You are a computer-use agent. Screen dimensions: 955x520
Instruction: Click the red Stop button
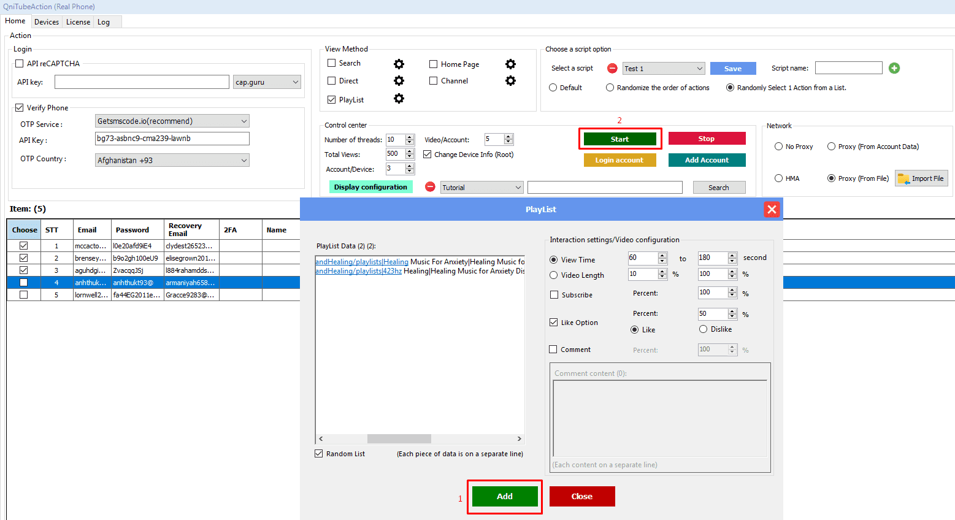click(x=707, y=139)
